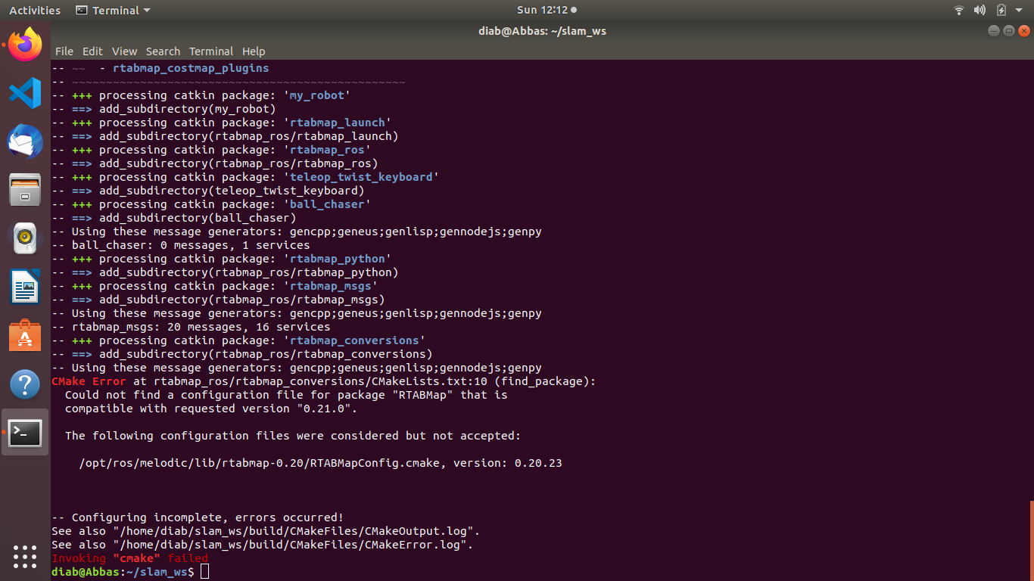Open the View menu
This screenshot has width=1034, height=581.
[x=124, y=51]
